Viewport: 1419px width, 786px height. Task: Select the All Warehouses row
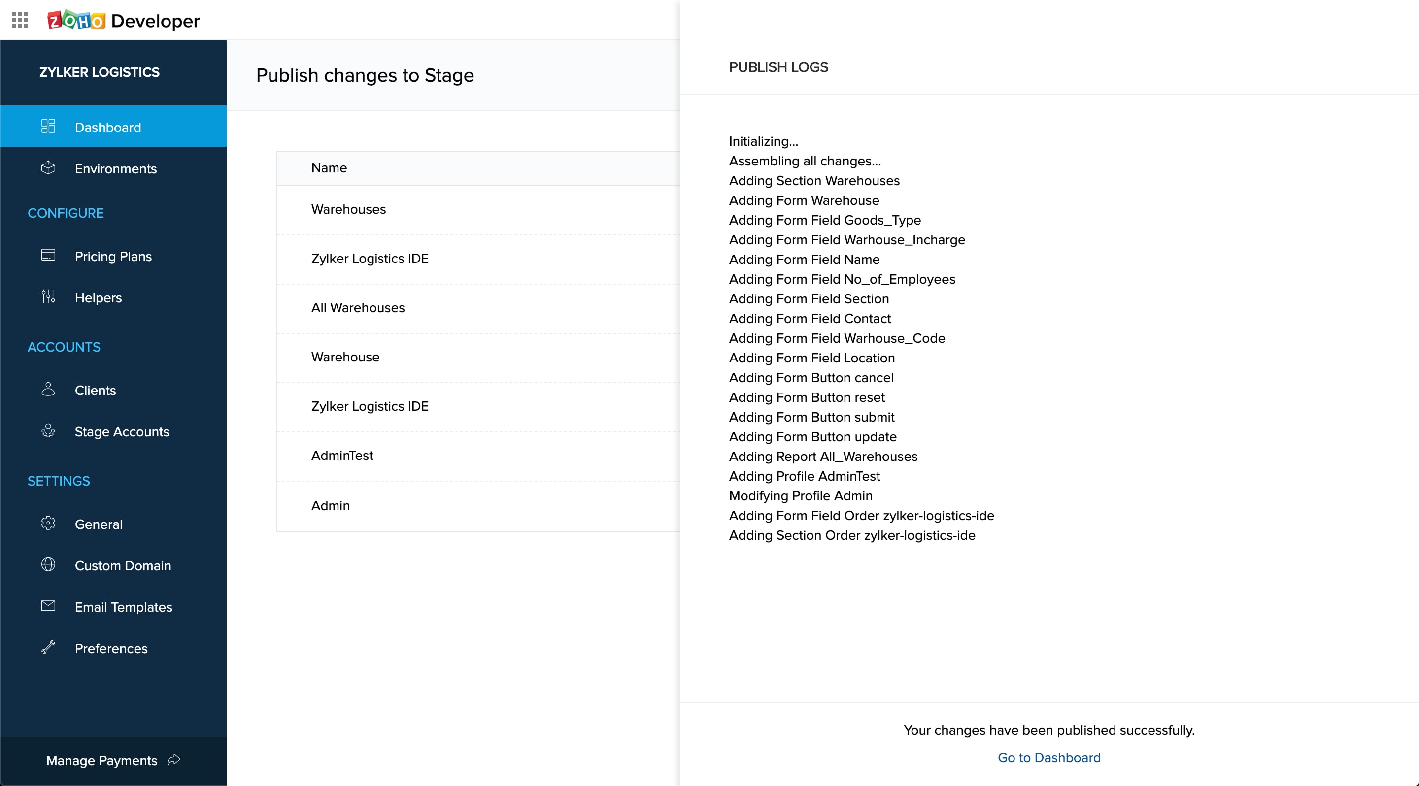click(x=478, y=308)
